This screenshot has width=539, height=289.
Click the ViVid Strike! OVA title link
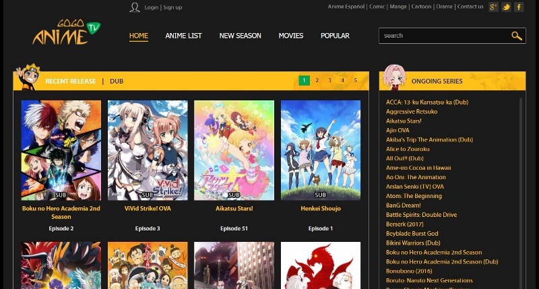(x=148, y=208)
